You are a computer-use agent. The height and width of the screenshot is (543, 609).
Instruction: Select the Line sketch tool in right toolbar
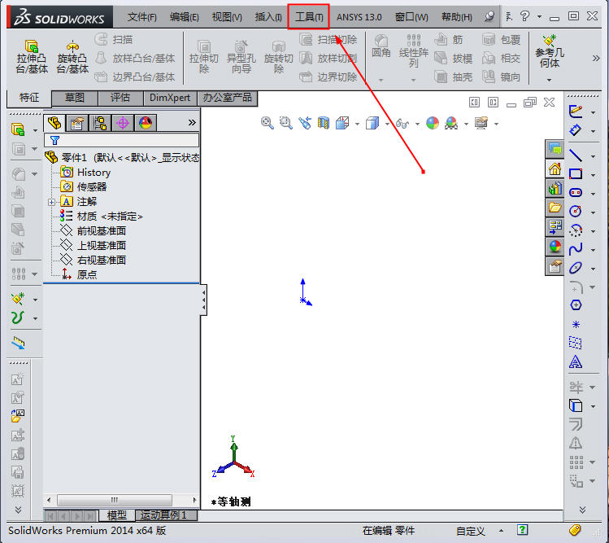click(x=576, y=155)
